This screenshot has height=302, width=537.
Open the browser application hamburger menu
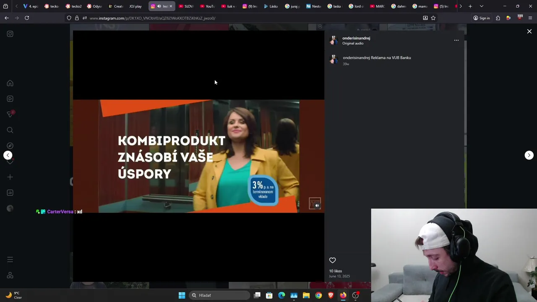pos(530,18)
